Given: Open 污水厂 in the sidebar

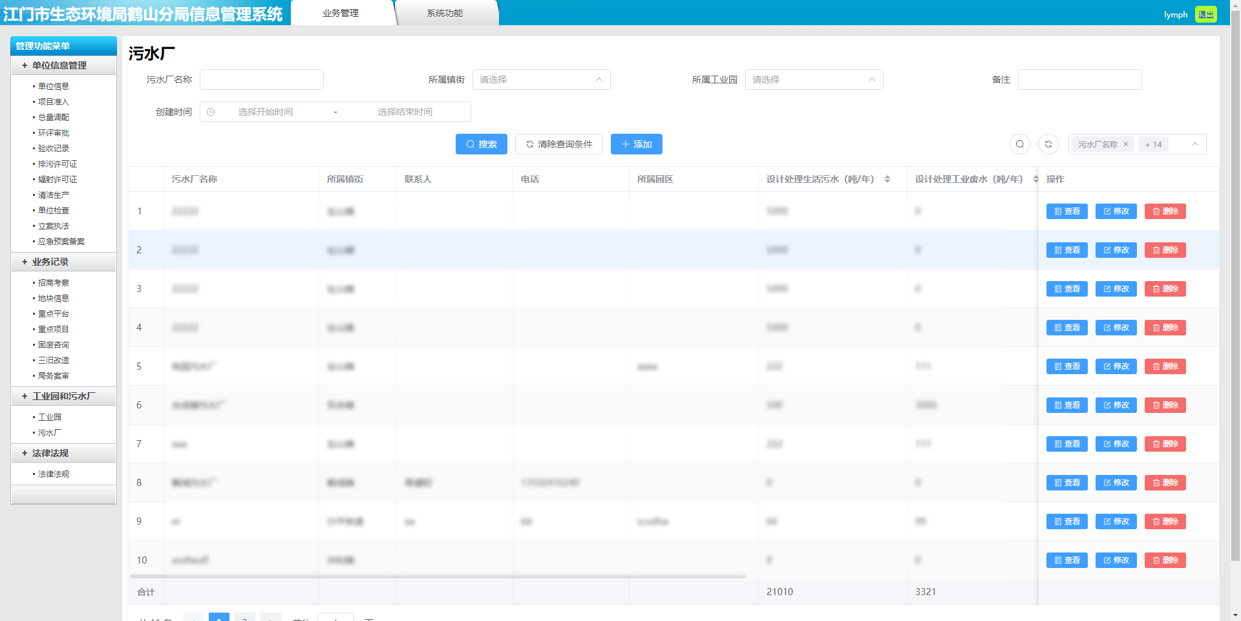Looking at the screenshot, I should pyautogui.click(x=49, y=432).
